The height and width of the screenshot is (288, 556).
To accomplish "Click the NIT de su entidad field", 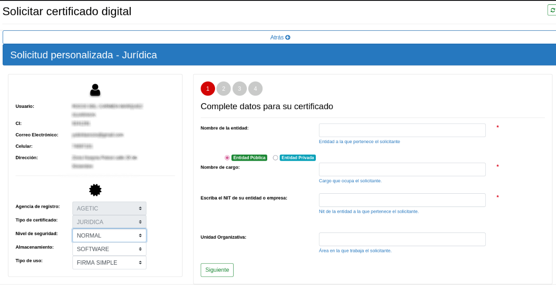I will pyautogui.click(x=402, y=200).
